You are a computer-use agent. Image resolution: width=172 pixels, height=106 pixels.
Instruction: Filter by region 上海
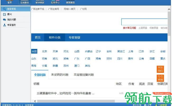131,51
